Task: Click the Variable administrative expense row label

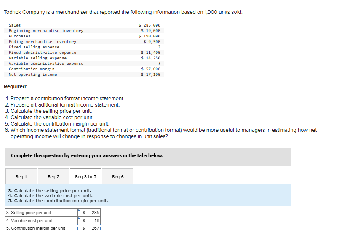Action: (46, 63)
